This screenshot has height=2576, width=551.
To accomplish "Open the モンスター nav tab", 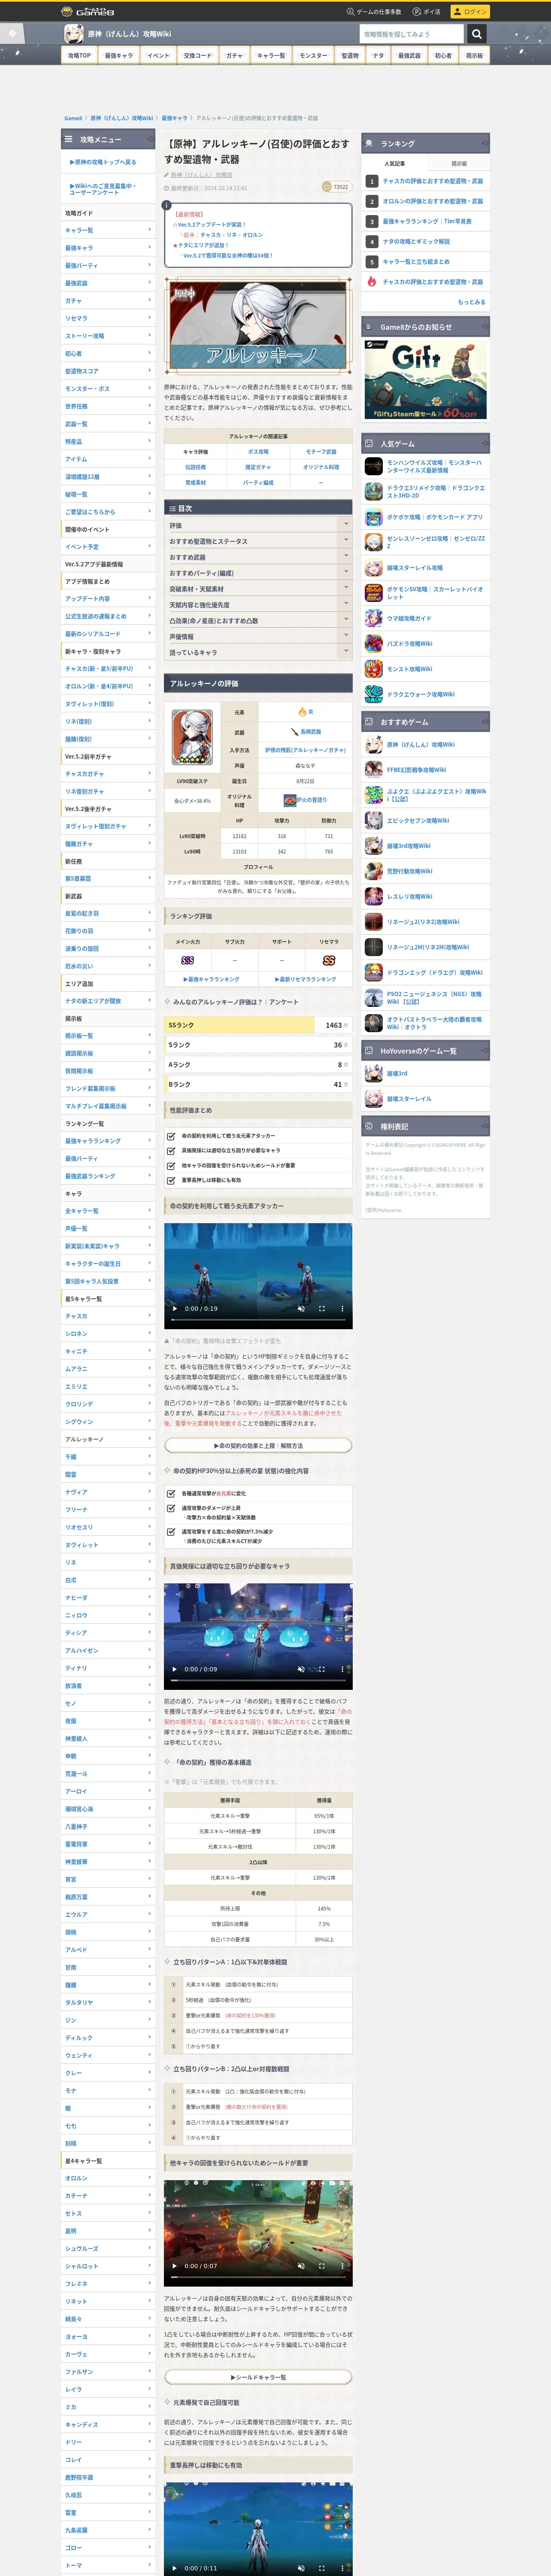I will (x=313, y=56).
